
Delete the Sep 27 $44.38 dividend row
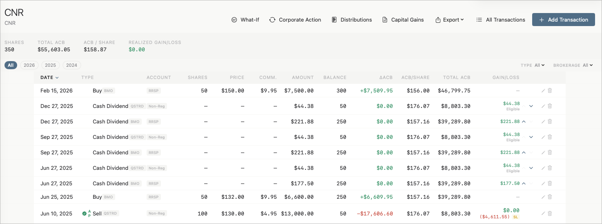550,137
